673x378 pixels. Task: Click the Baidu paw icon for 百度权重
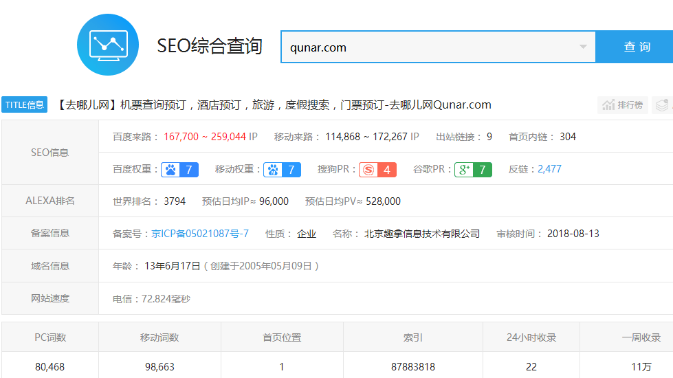coord(170,170)
